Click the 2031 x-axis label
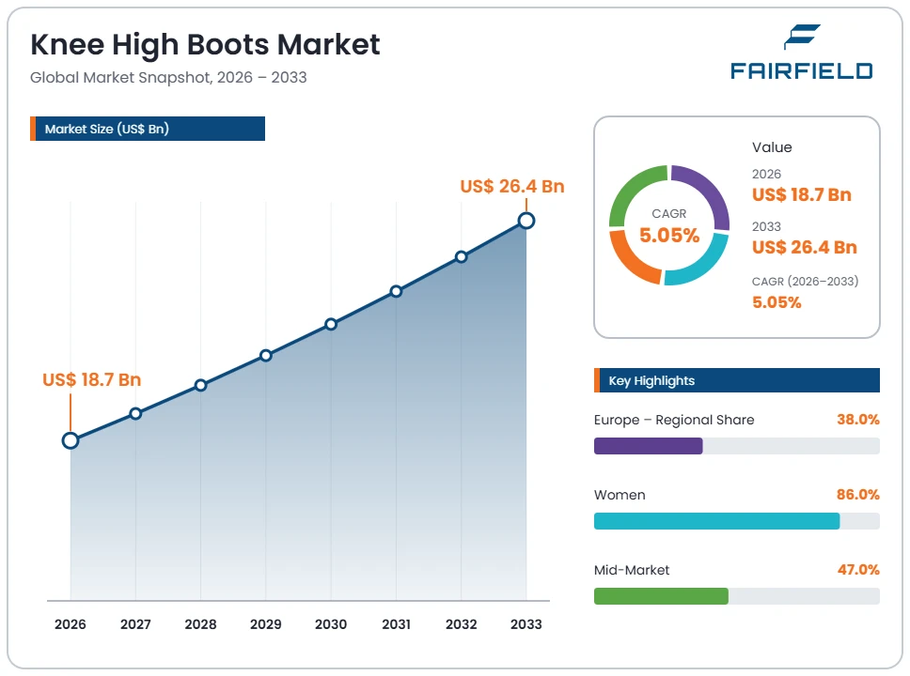910x676 pixels. (396, 624)
